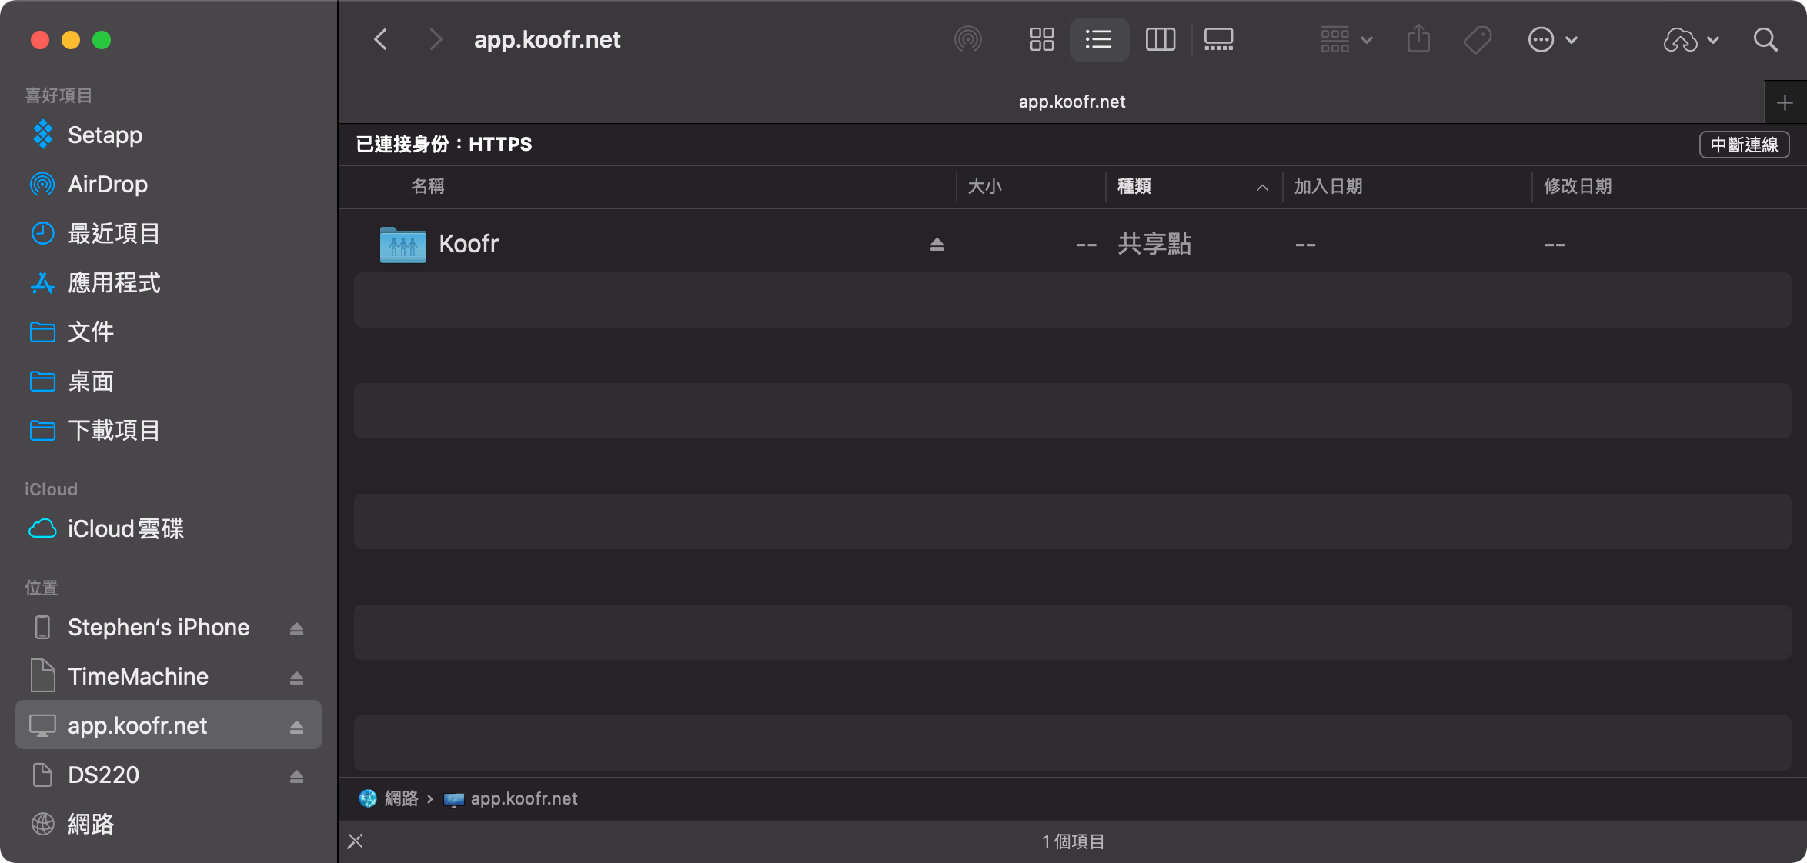Screen dimensions: 1807x863
Task: Open 文件 folder in sidebar
Action: 168,332
